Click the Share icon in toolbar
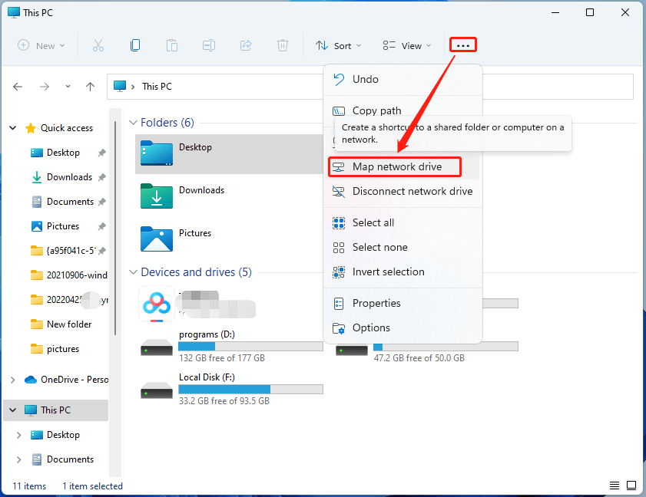 (x=246, y=45)
